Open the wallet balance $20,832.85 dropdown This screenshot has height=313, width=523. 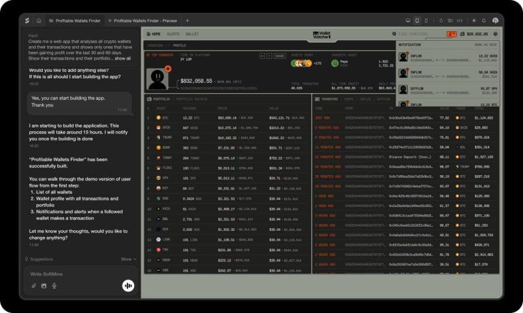click(x=475, y=33)
